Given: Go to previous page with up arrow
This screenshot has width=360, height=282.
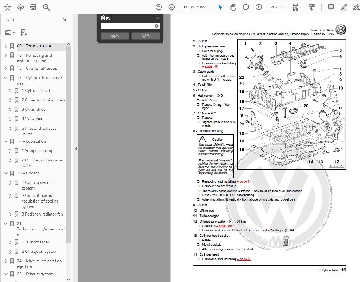Looking at the screenshot, I should click(159, 7).
